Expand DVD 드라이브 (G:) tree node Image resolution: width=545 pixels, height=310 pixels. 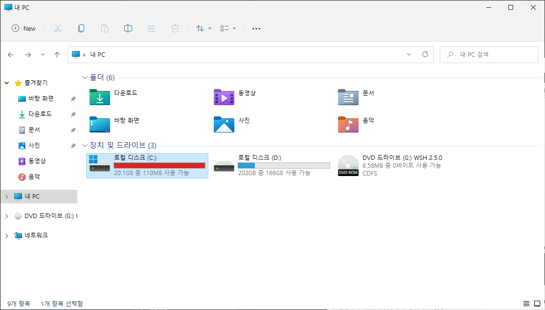click(6, 216)
